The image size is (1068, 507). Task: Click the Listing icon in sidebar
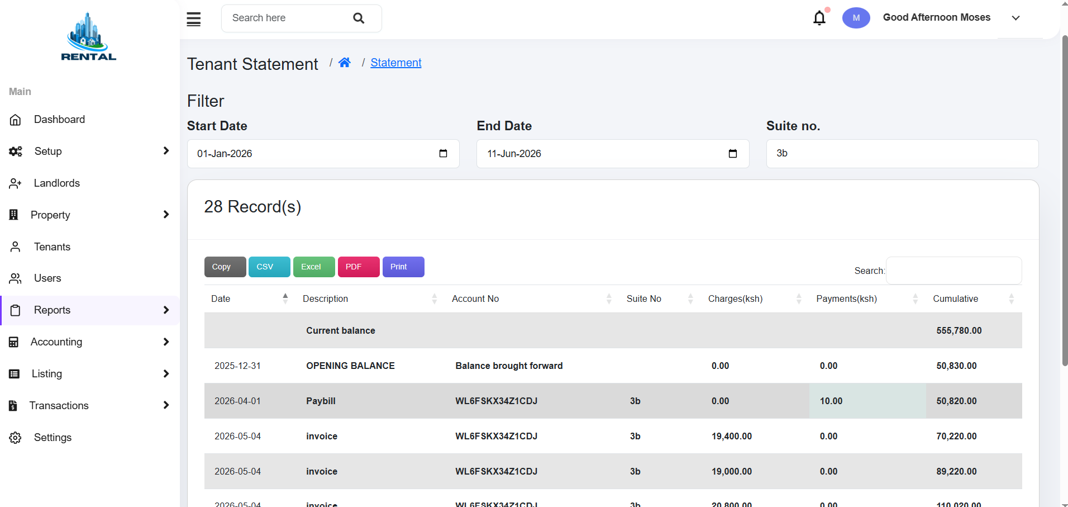pos(15,374)
